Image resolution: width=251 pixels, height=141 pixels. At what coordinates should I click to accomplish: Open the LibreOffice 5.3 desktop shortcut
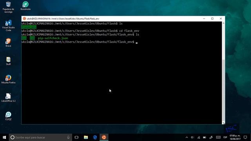[8, 98]
